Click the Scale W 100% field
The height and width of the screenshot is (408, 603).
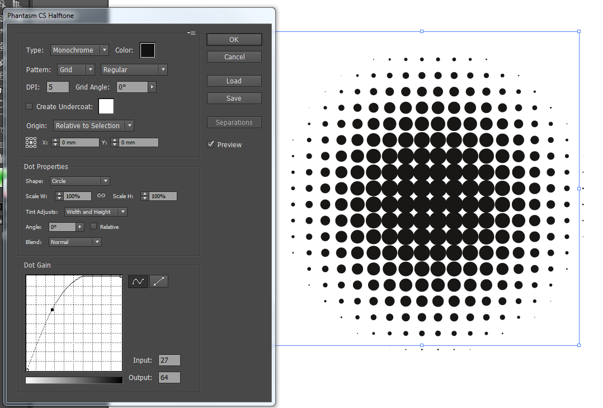78,196
